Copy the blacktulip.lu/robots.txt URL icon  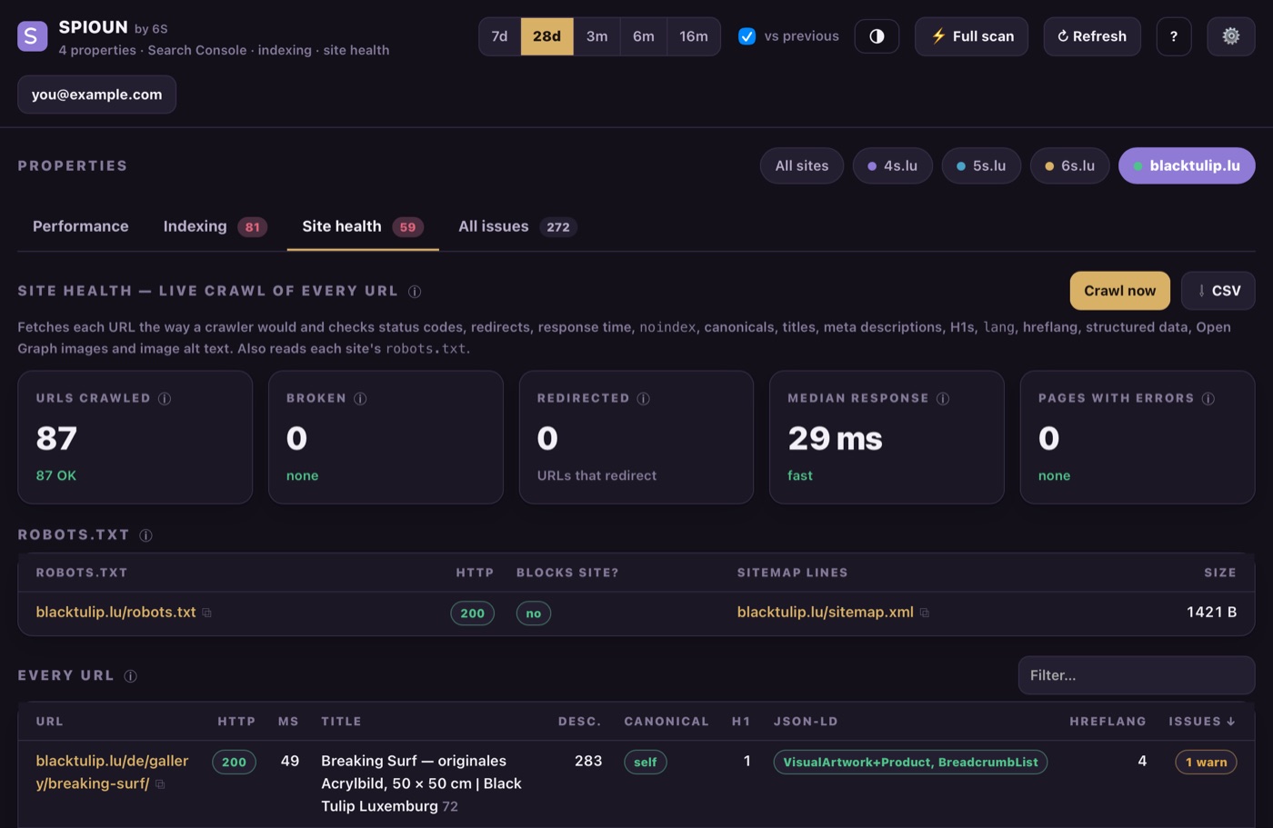tap(207, 614)
